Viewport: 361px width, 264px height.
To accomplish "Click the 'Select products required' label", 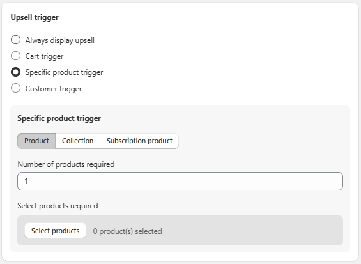I will [58, 206].
